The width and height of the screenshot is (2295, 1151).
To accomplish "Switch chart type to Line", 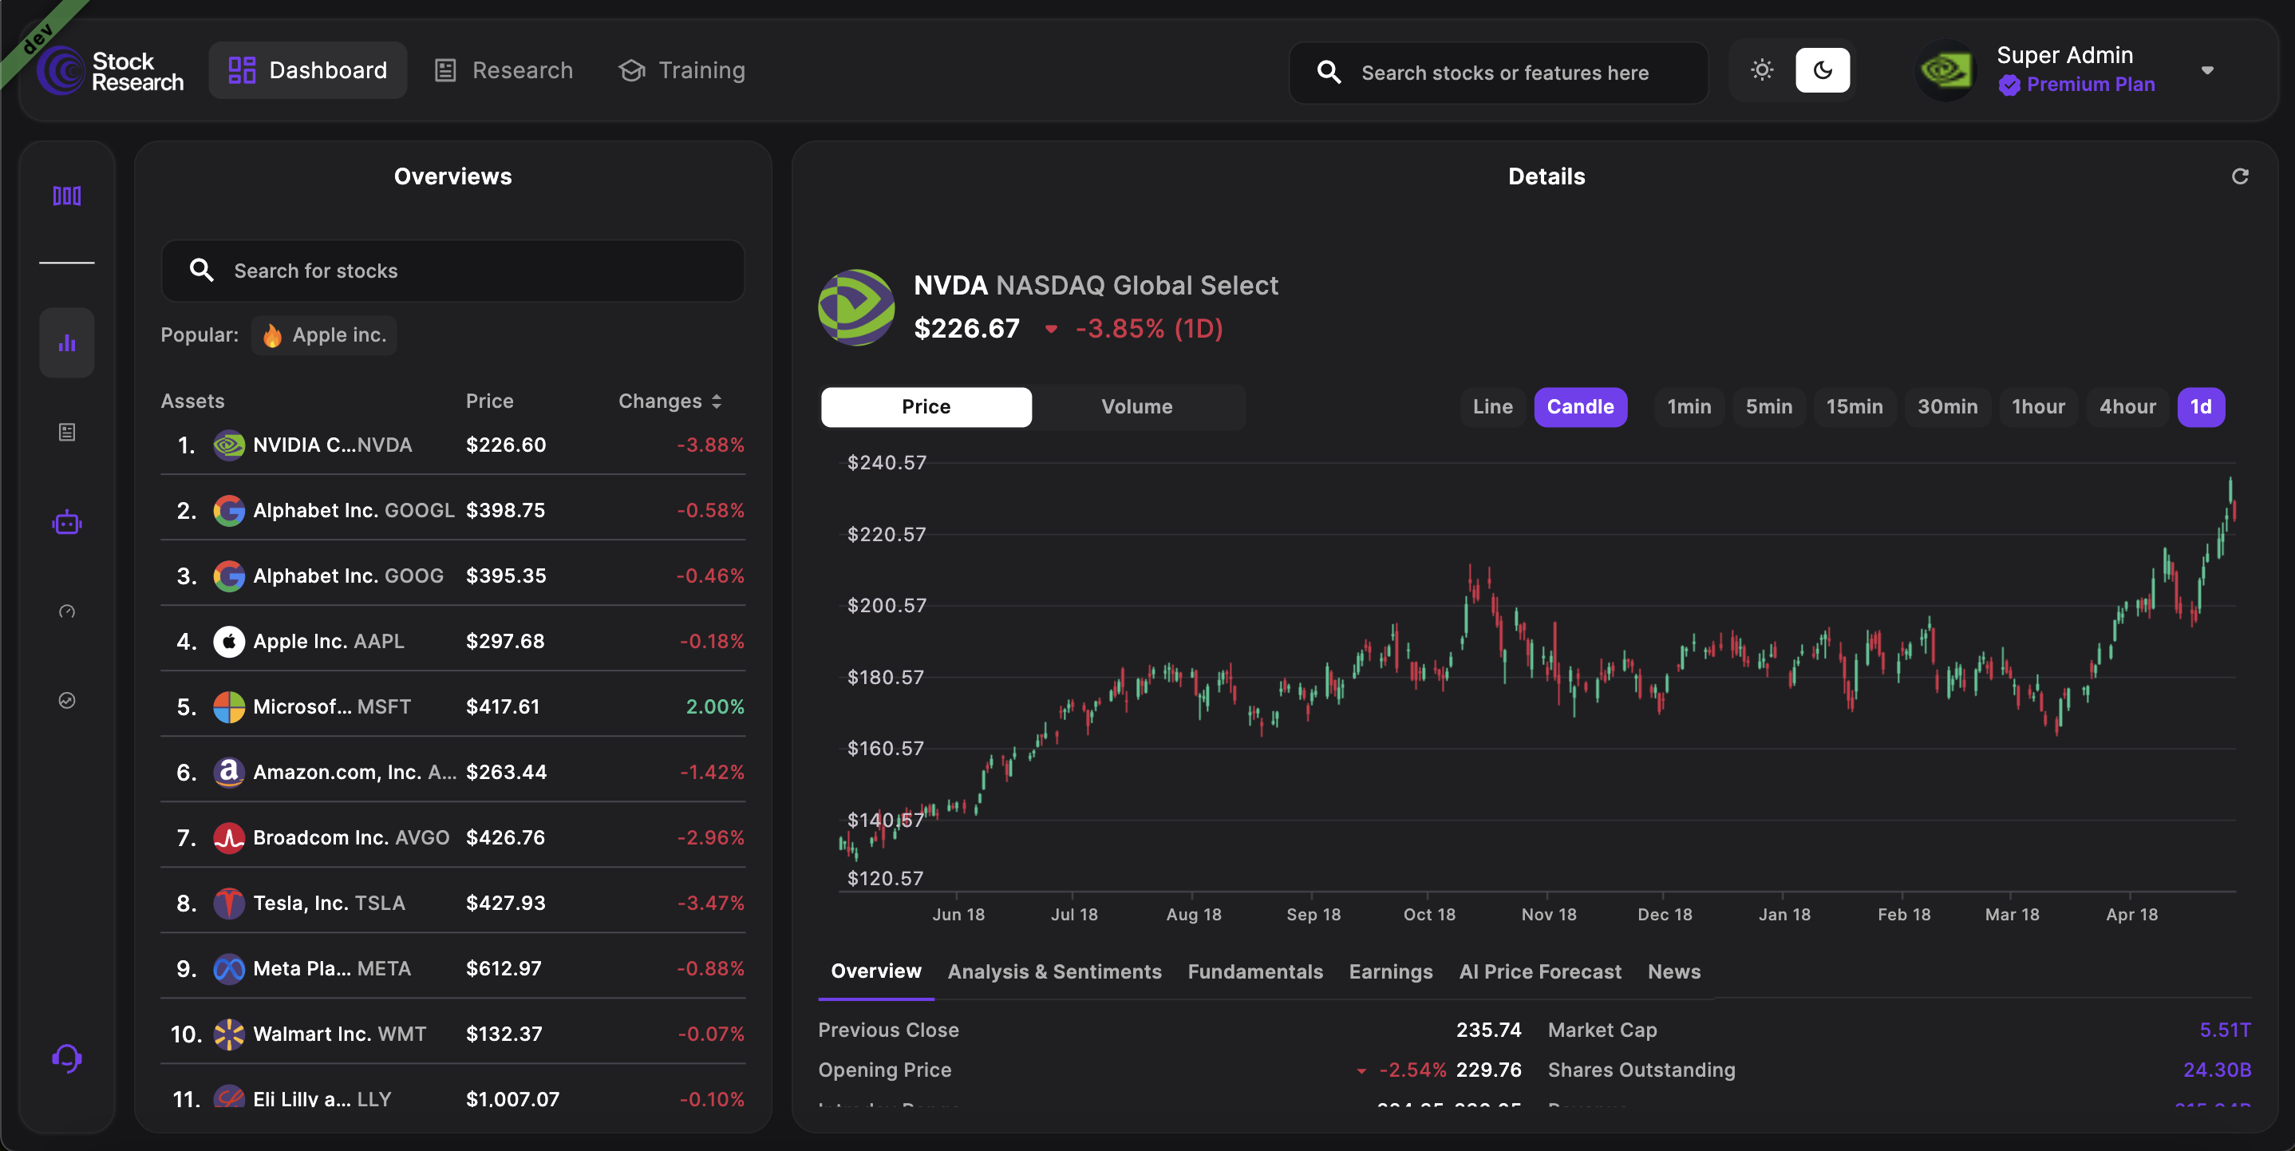I will point(1492,407).
